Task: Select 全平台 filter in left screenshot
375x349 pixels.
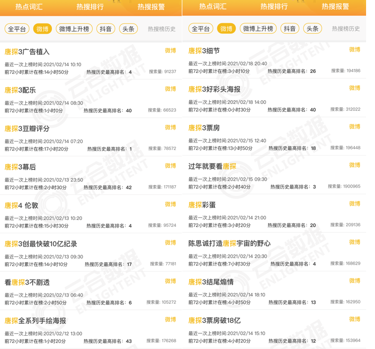Action: pos(17,29)
